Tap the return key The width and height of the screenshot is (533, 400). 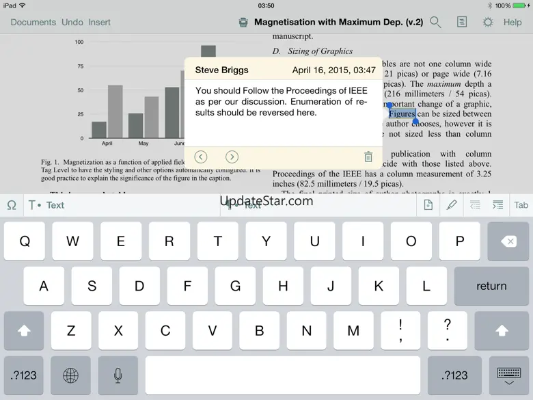(x=491, y=286)
